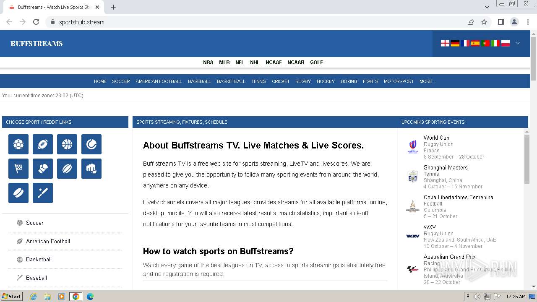Select AMERICAN FOOTBALL in the nav bar
The height and width of the screenshot is (302, 537).
coord(159,81)
